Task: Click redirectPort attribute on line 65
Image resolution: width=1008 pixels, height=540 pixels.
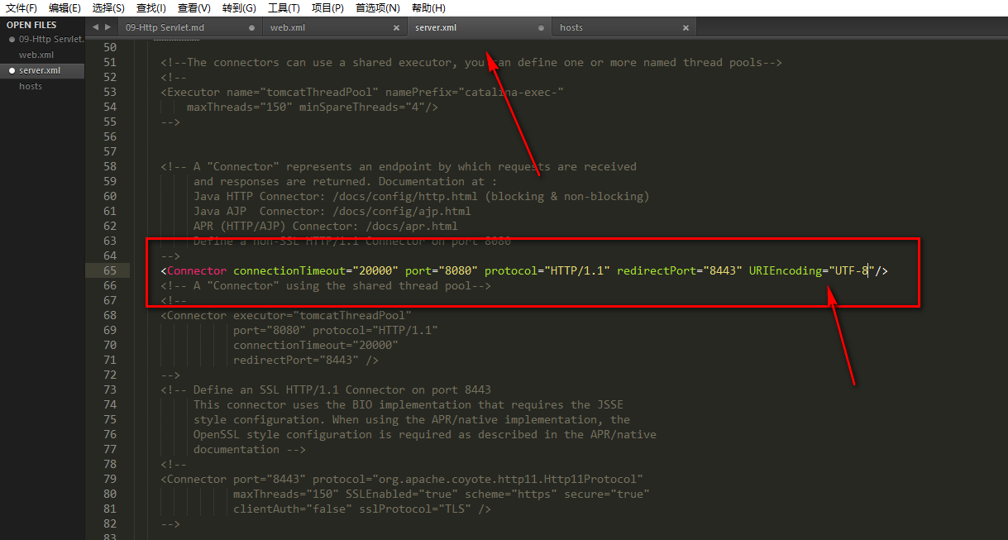Action: click(657, 270)
